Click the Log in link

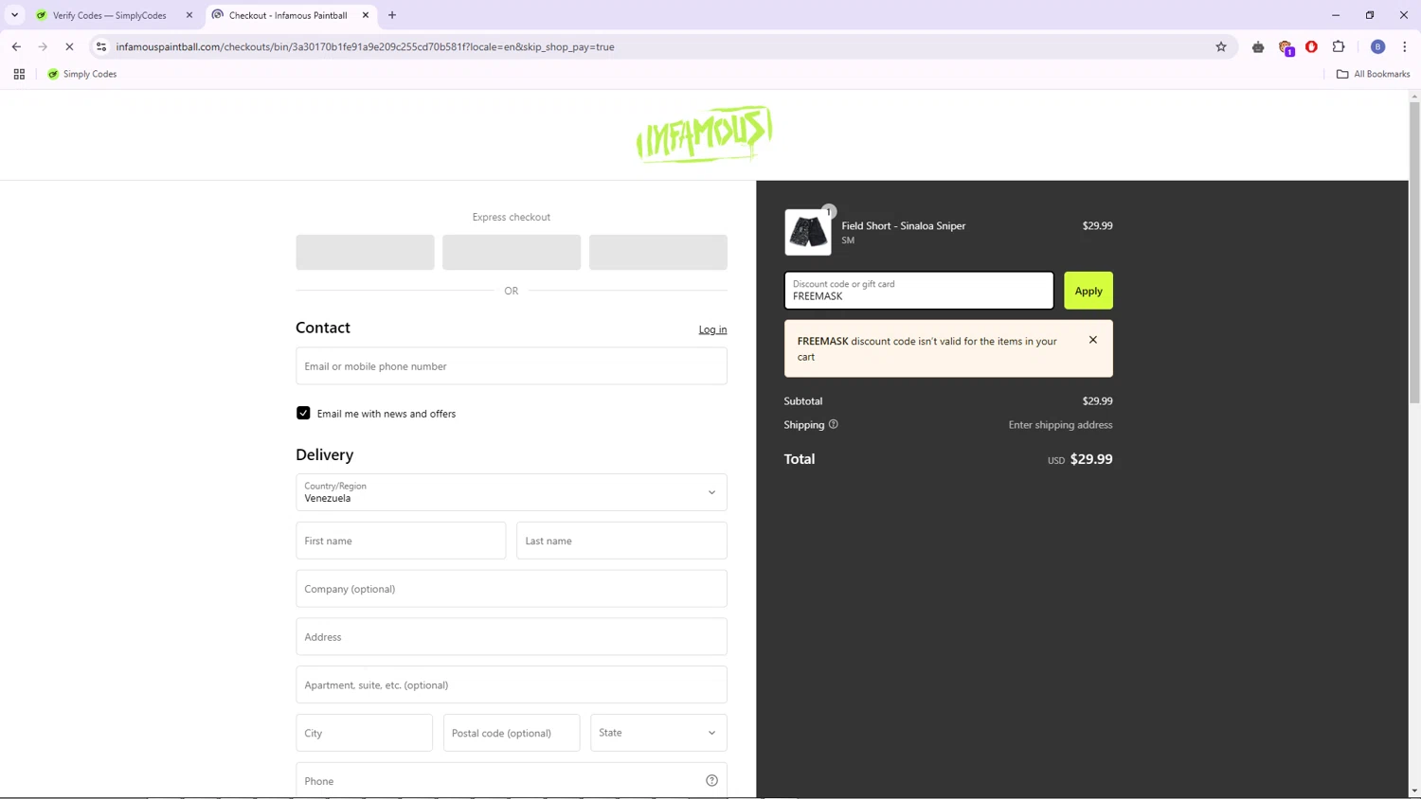(x=712, y=329)
